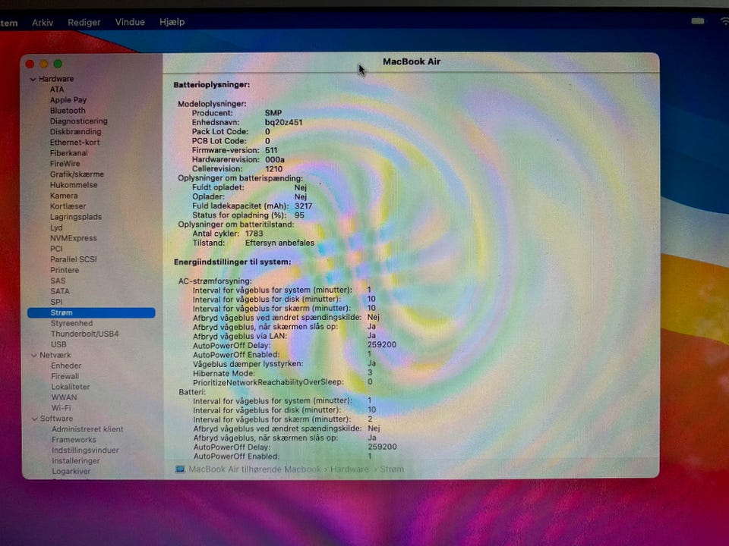Open the Vindue menu
729x546 pixels.
click(x=130, y=22)
